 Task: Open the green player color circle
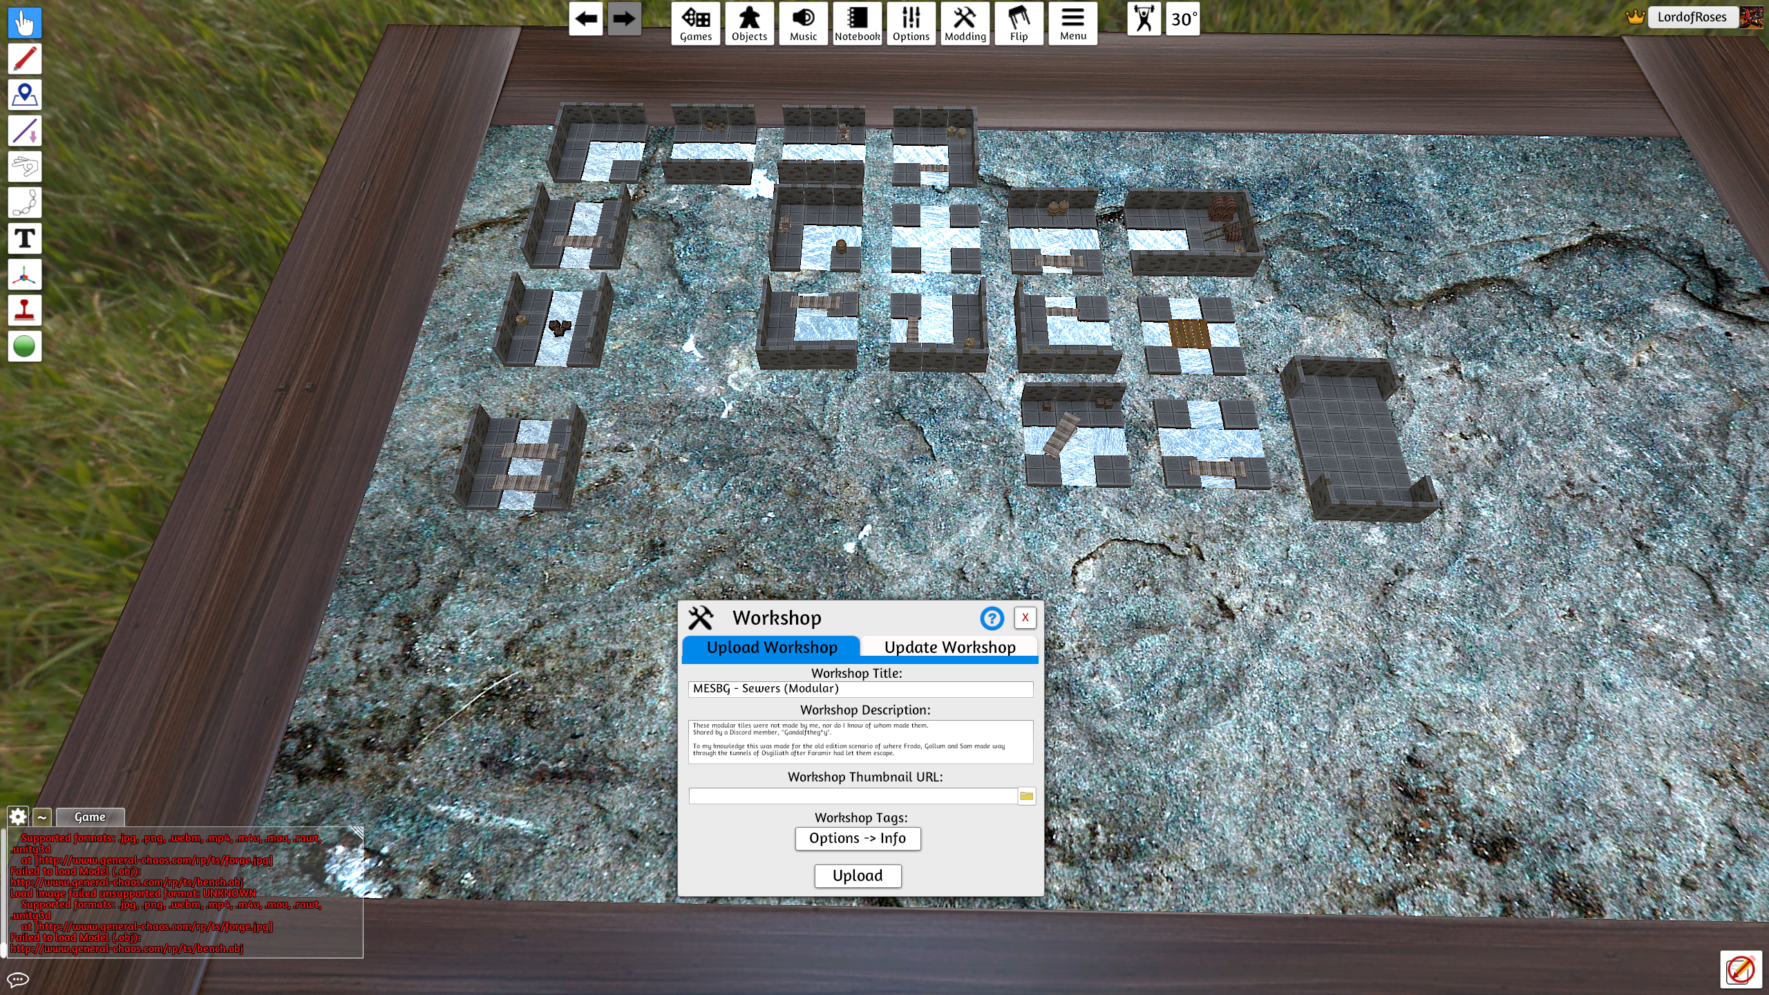(25, 347)
